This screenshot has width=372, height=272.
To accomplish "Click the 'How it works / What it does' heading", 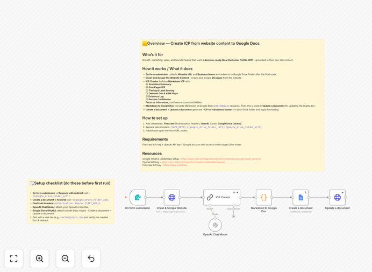I will click(167, 69).
